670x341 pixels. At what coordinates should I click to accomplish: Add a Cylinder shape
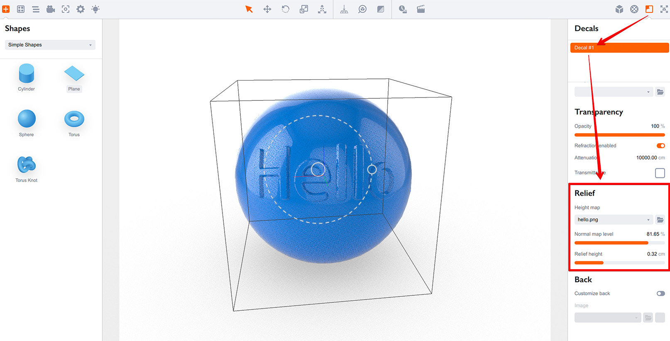27,78
